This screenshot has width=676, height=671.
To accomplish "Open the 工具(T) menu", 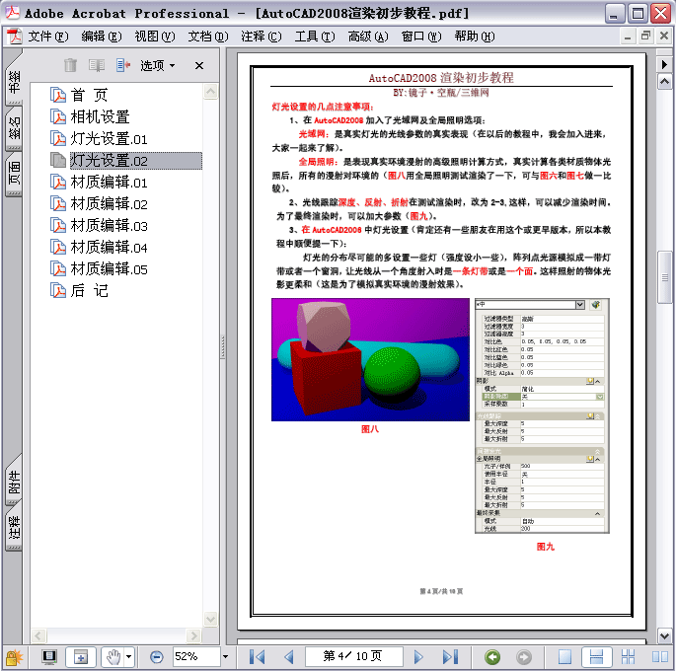I will point(315,37).
